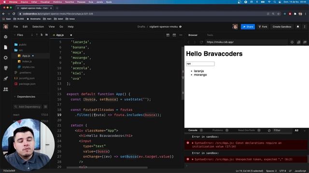Refresh the preview browser
Image resolution: width=309 pixels, height=173 pixels.
[x=201, y=42]
